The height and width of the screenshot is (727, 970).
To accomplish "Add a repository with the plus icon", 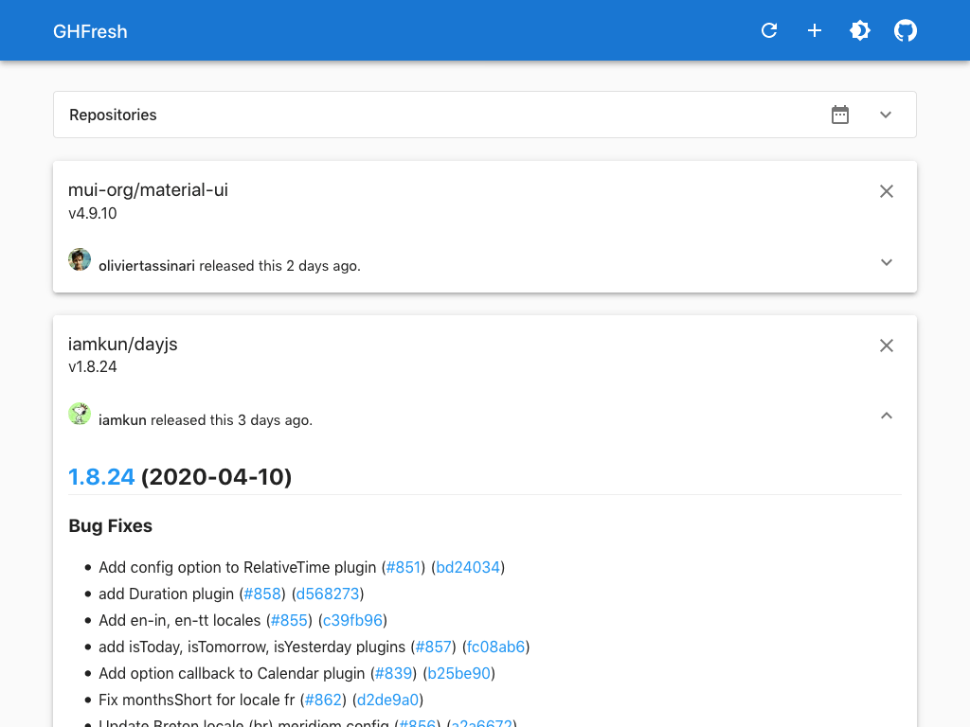I will [815, 30].
